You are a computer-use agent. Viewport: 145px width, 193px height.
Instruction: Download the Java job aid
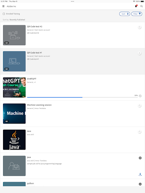[x=140, y=174]
